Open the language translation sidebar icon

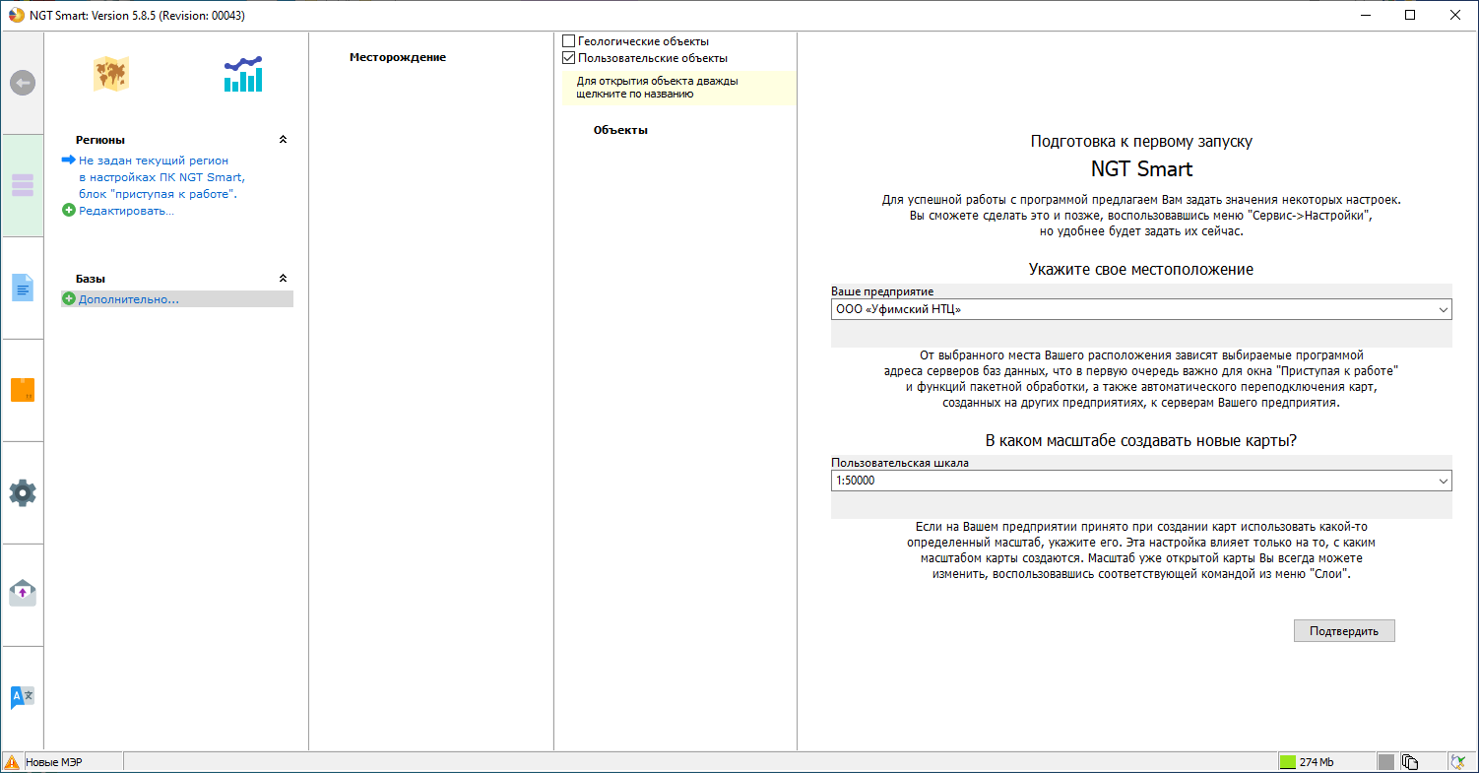coord(23,697)
